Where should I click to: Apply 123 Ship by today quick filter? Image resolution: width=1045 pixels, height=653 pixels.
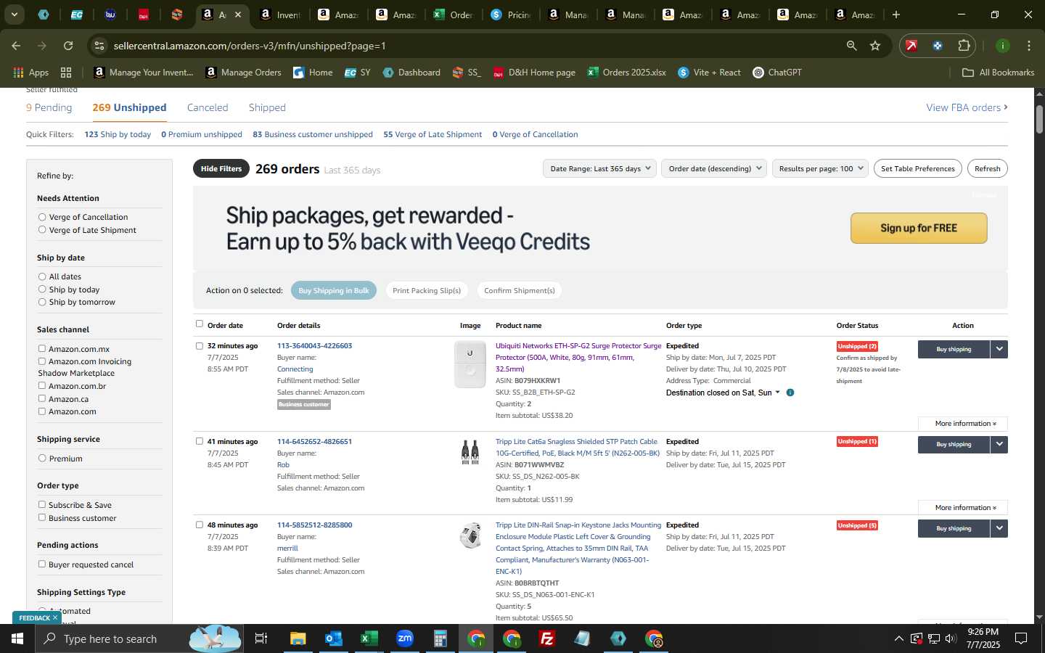click(118, 134)
